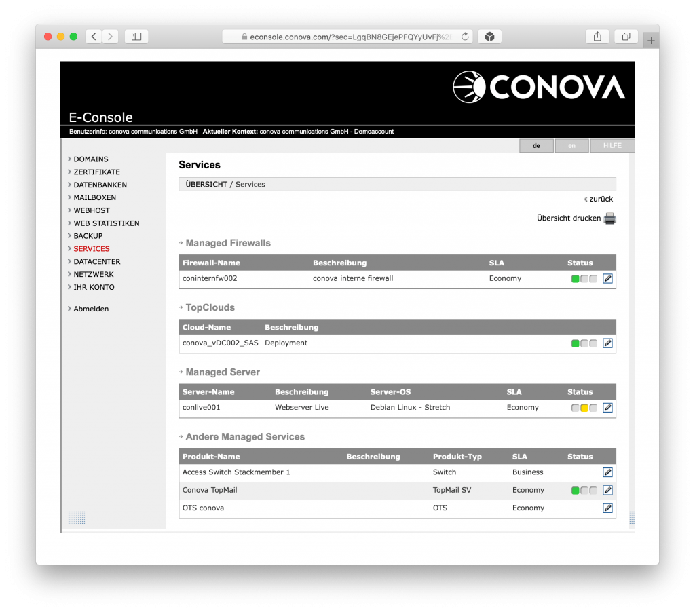Click status indicator for coninternfw002
695x612 pixels.
click(584, 279)
